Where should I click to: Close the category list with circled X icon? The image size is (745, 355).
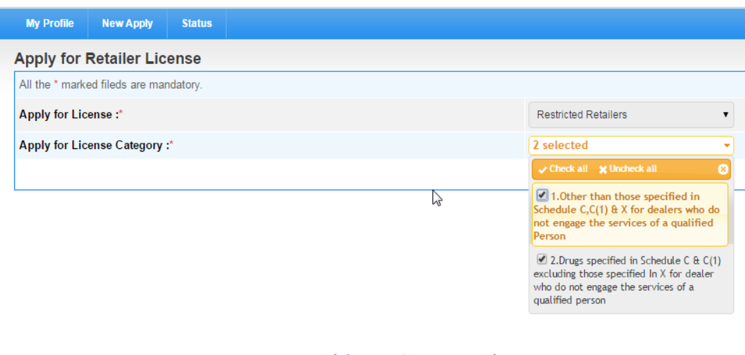(x=723, y=169)
